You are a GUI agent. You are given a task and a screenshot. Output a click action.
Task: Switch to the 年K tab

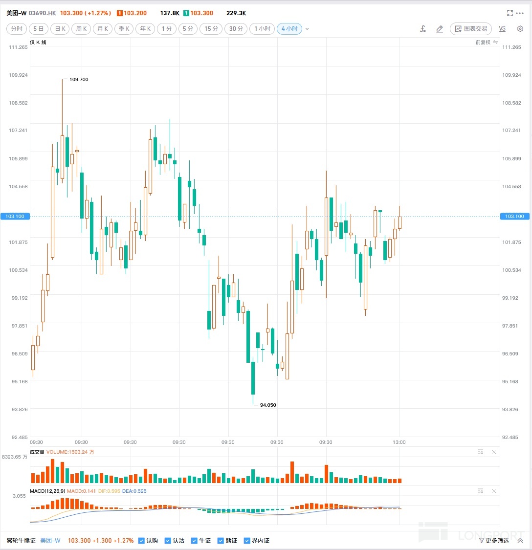click(145, 29)
